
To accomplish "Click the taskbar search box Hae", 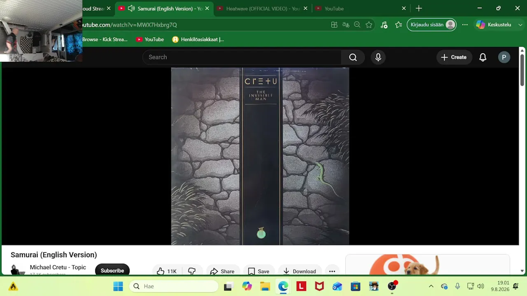I will pyautogui.click(x=174, y=286).
